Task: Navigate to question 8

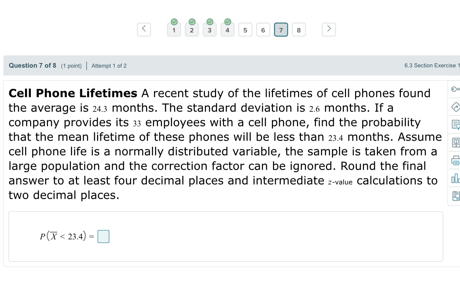Action: tap(299, 30)
